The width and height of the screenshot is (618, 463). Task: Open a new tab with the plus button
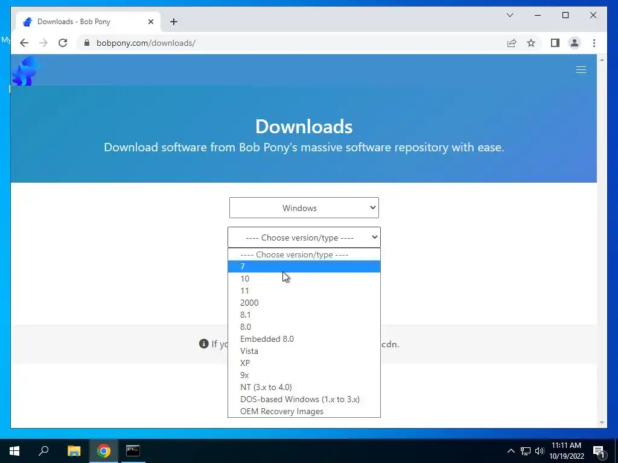[x=174, y=22]
